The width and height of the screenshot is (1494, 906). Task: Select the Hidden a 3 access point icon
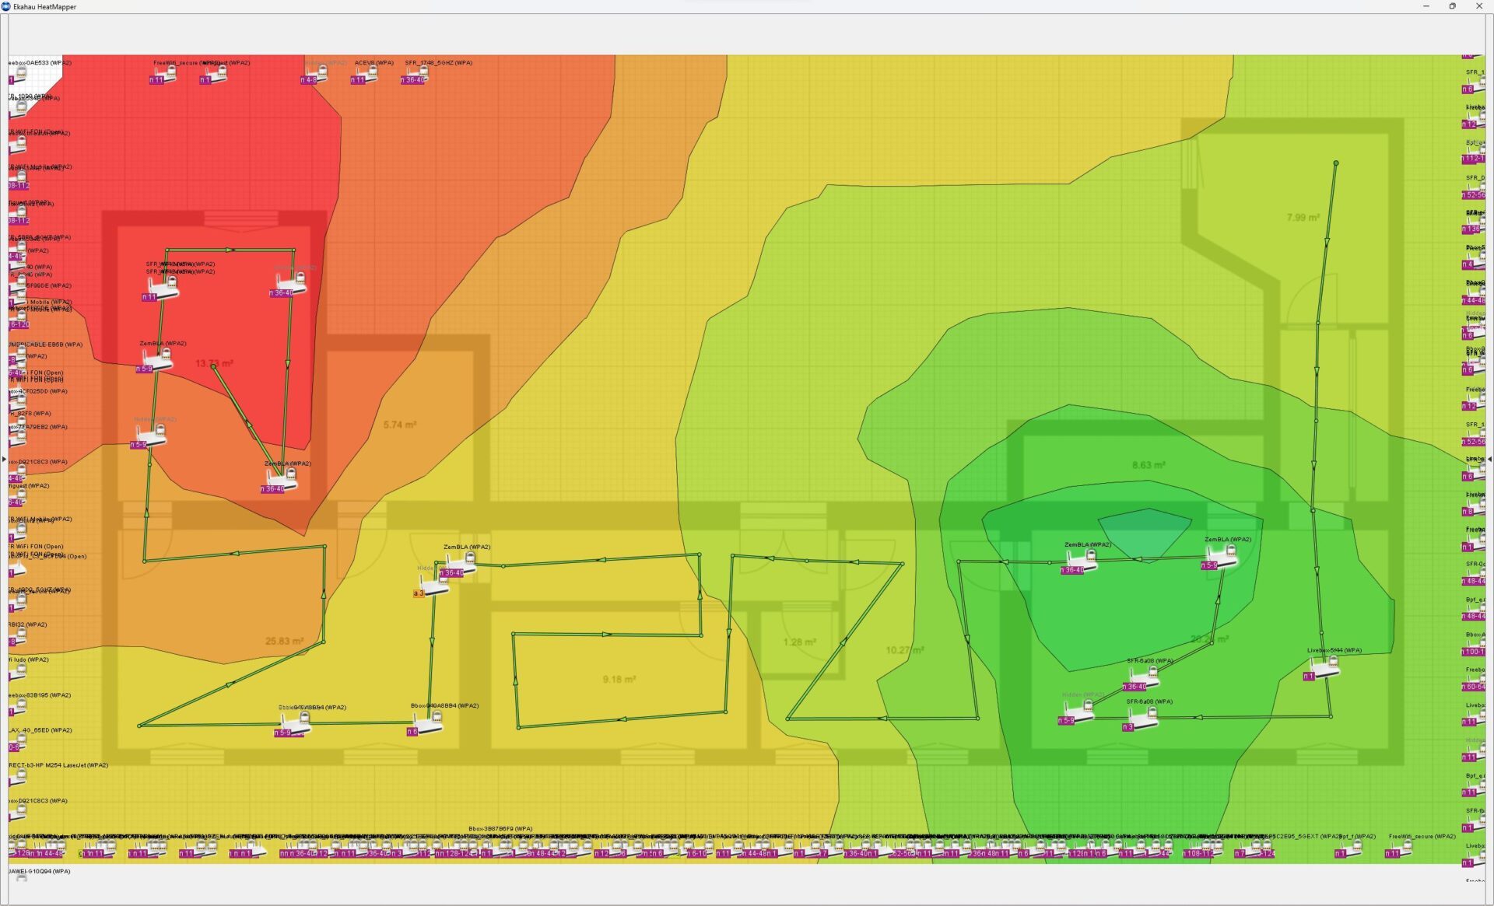pyautogui.click(x=432, y=586)
